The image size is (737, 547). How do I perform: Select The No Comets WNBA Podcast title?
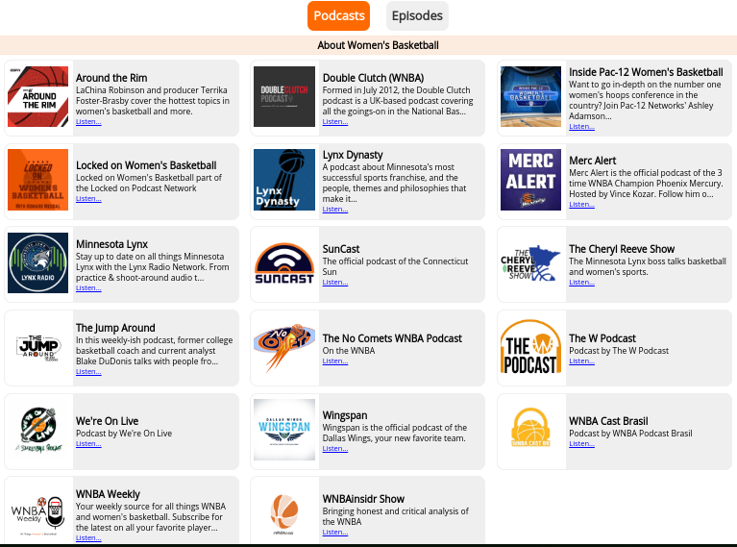(392, 338)
